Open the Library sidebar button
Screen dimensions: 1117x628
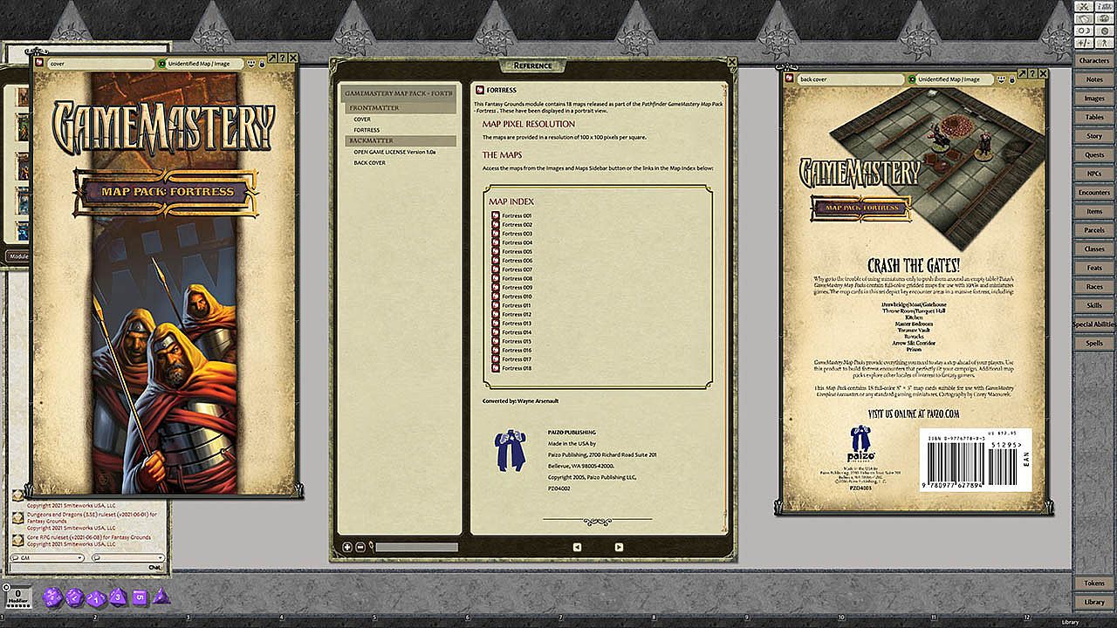point(1094,602)
